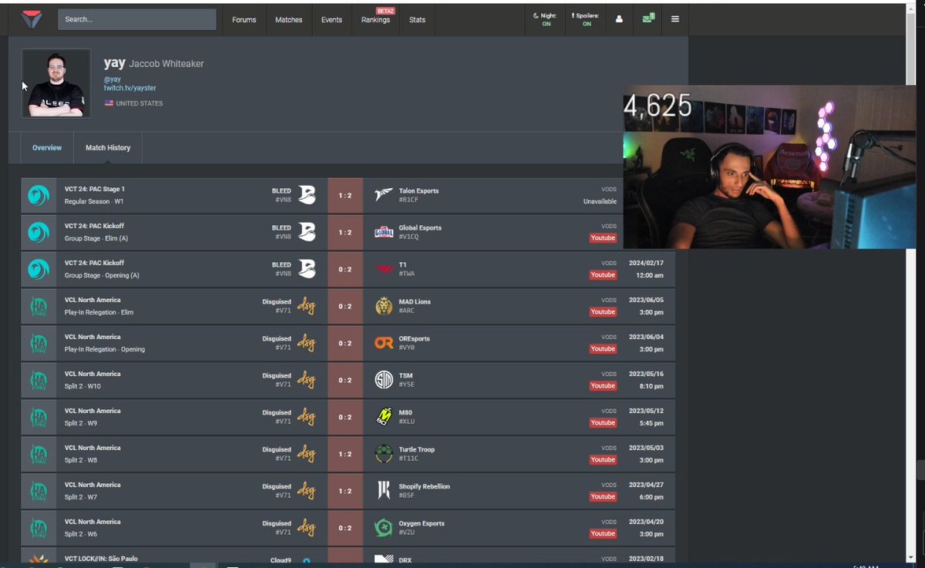Click BLEED logo in the T1 row
The image size is (925, 568).
point(307,270)
